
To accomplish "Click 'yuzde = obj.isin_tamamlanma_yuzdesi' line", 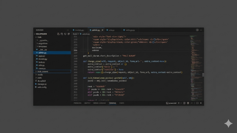I will pyautogui.click(x=107, y=81).
